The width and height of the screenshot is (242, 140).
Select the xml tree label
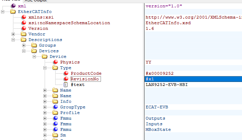click(22, 6)
